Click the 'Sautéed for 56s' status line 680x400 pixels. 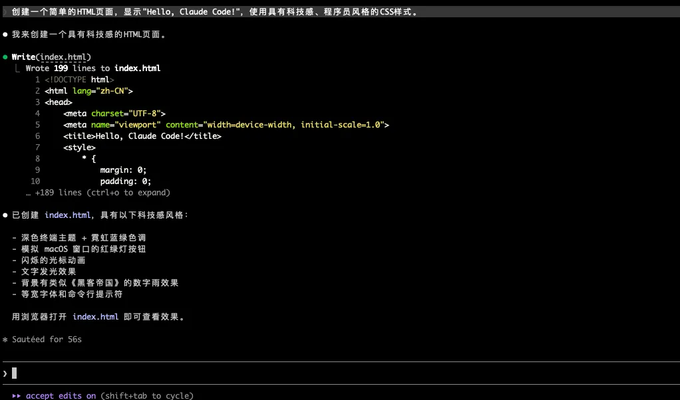click(47, 340)
